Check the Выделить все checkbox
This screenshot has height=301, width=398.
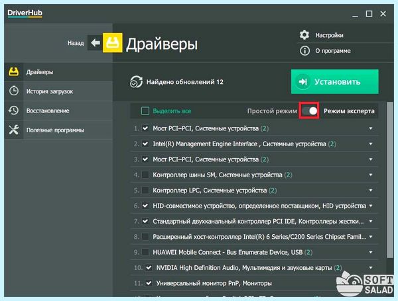(x=145, y=111)
